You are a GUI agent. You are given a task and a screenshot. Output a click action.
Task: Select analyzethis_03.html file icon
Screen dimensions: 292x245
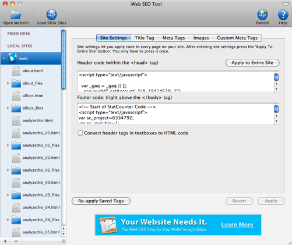click(16, 183)
